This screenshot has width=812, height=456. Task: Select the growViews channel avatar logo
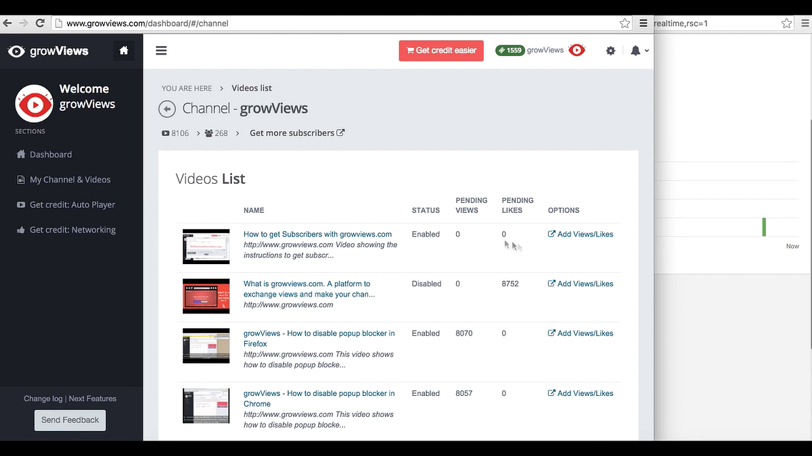[33, 103]
